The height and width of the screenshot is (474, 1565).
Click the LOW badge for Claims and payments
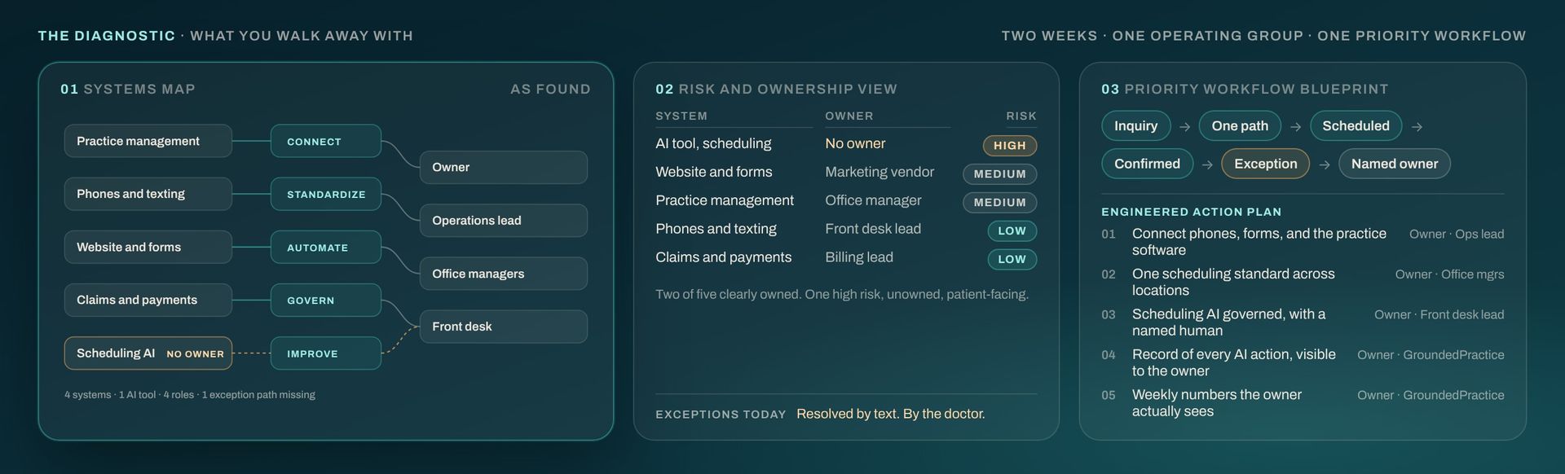coord(1012,260)
